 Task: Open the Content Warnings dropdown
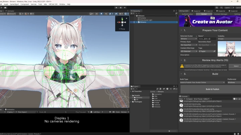(189, 51)
